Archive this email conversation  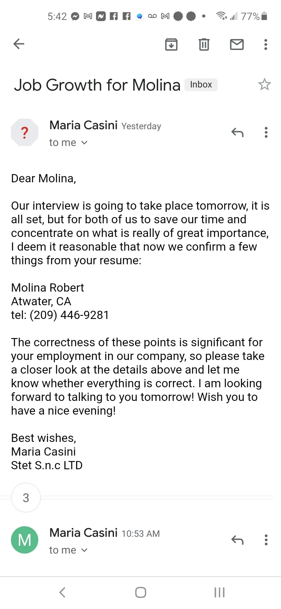[x=171, y=45]
